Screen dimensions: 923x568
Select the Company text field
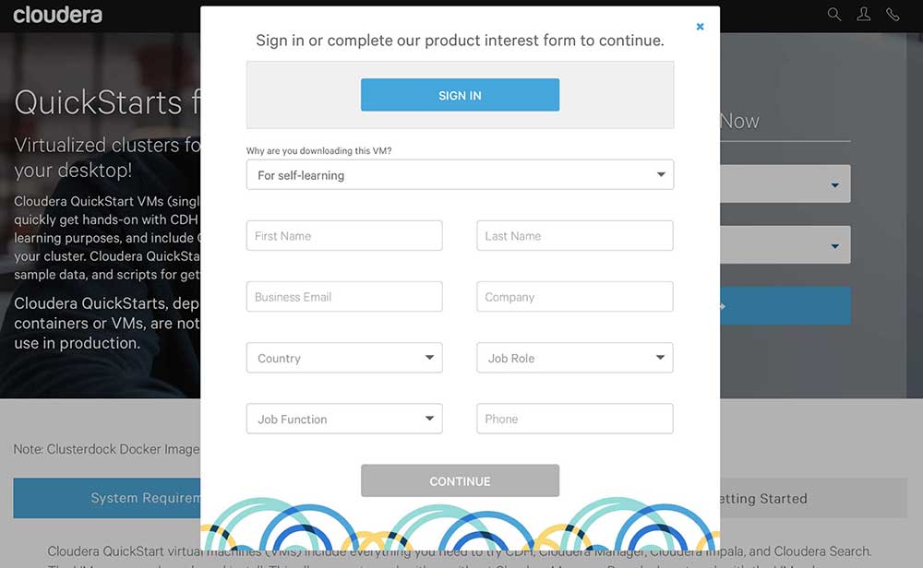coord(574,296)
